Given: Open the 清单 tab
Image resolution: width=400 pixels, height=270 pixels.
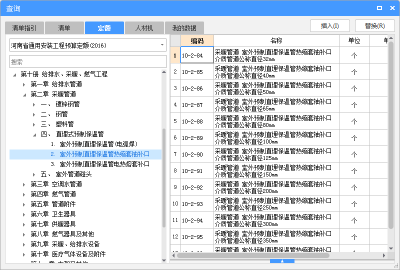Looking at the screenshot, I should click(64, 28).
